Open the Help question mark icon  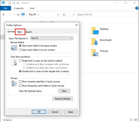[137, 8]
